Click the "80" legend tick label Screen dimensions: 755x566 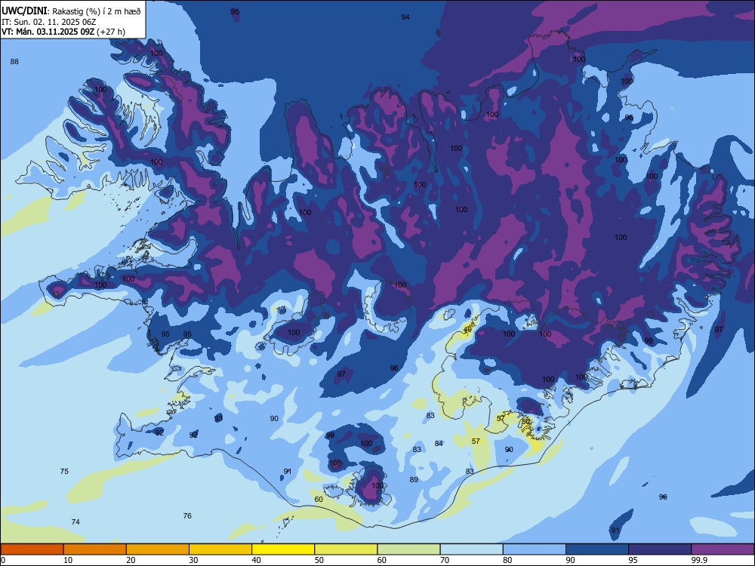tap(507, 560)
